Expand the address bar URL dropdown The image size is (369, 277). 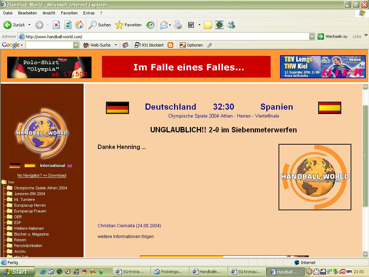pyautogui.click(x=312, y=36)
